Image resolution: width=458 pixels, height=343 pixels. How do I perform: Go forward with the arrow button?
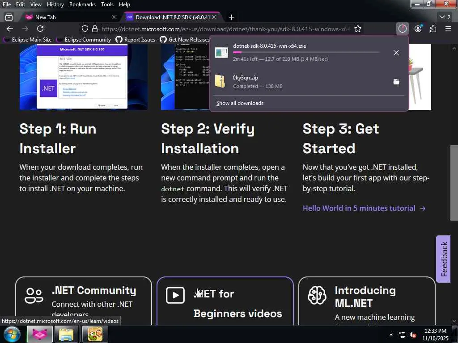25,29
